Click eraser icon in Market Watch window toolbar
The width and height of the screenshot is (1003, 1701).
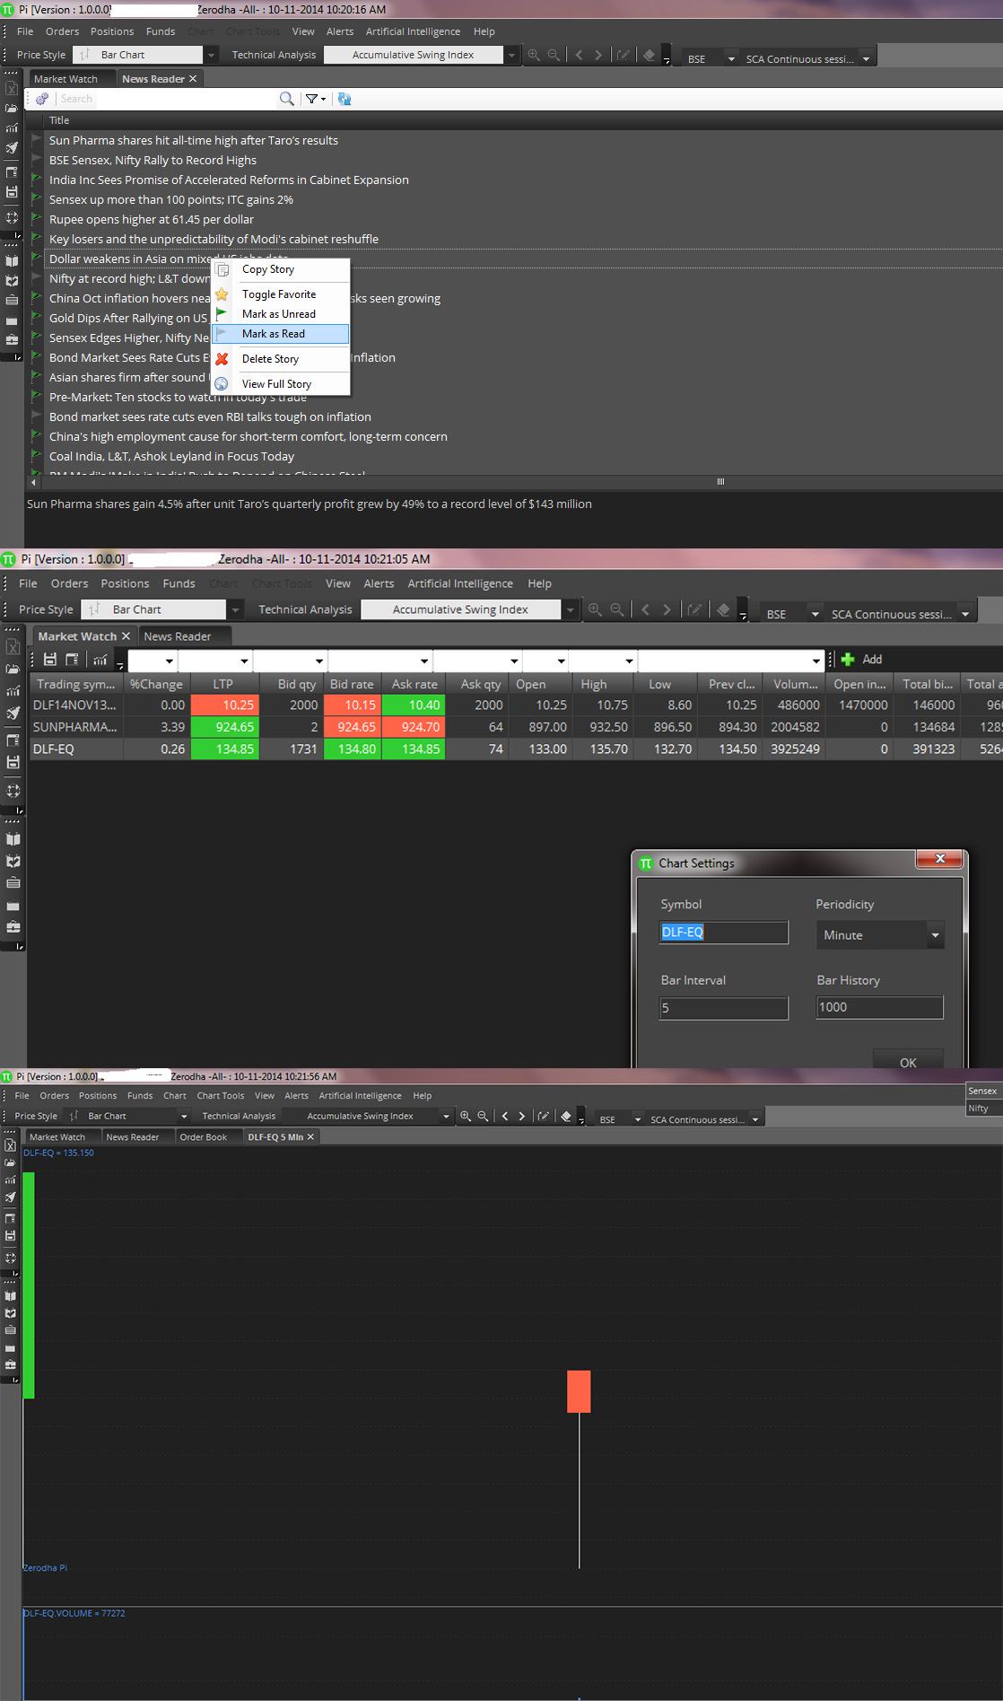click(x=723, y=609)
